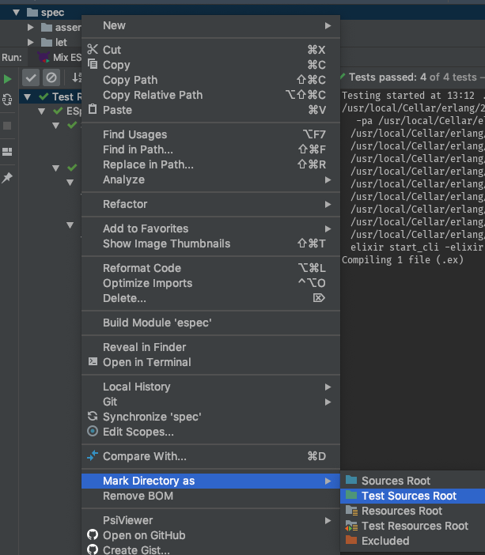Viewport: 485px width, 555px height.
Task: Click the spec folder icon
Action: tap(32, 13)
